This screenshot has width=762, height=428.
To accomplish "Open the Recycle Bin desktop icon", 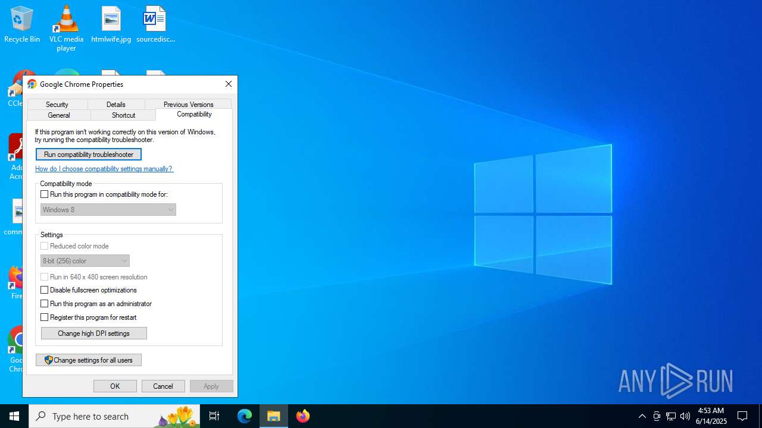I will [22, 24].
